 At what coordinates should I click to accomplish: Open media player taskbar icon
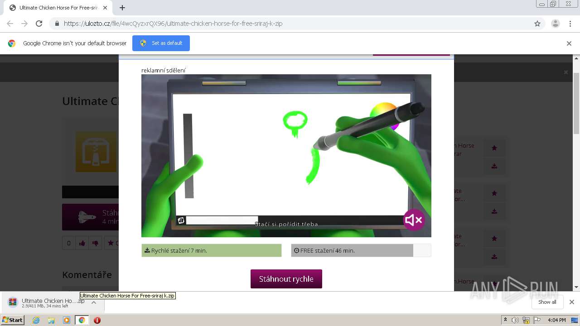[67, 320]
